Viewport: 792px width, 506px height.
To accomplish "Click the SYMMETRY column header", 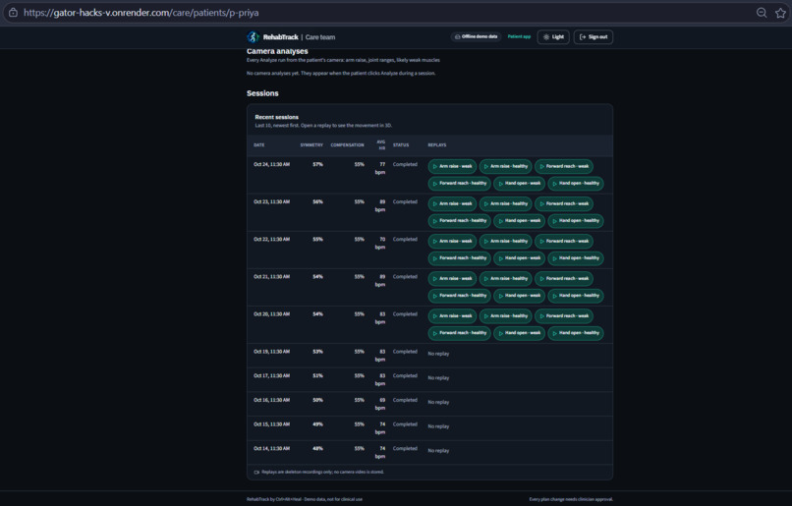I will pos(311,145).
